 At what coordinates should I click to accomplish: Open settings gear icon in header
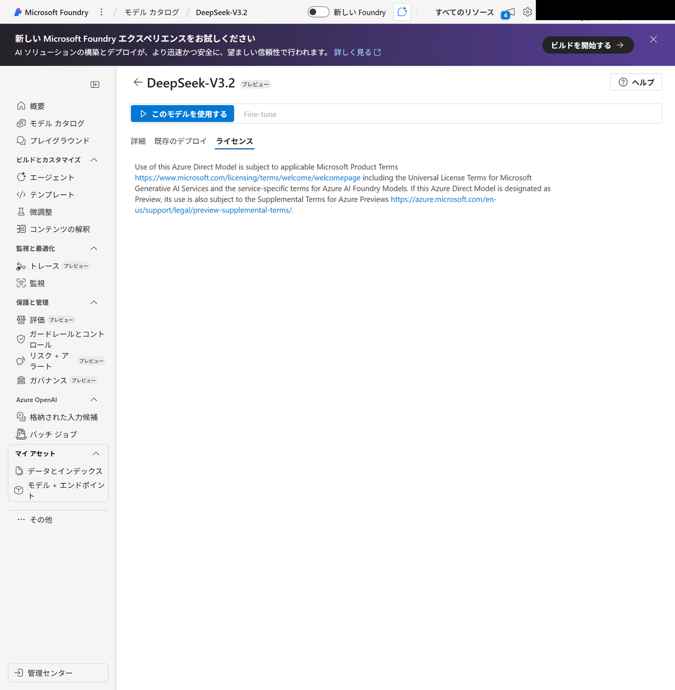[x=527, y=12]
